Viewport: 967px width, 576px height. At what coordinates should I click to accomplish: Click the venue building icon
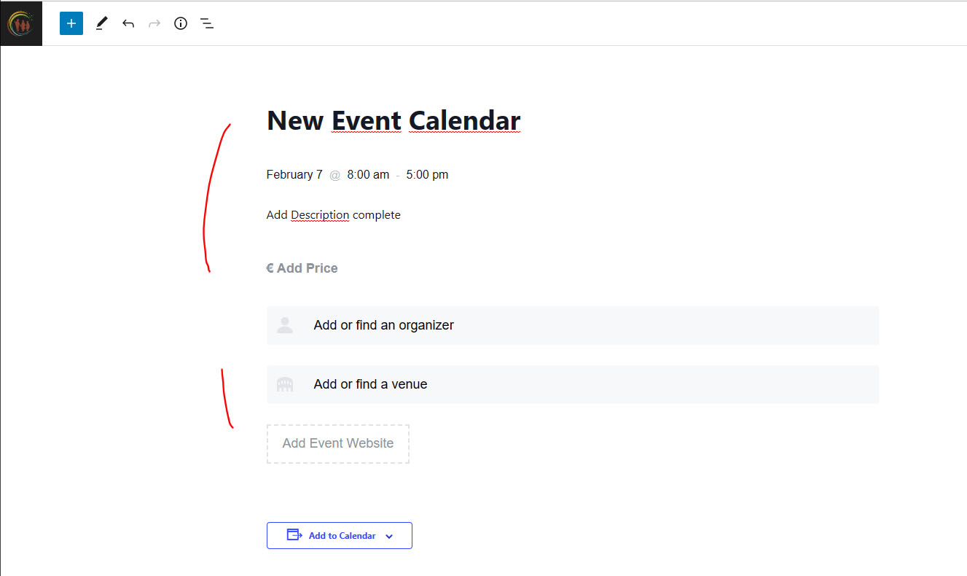pyautogui.click(x=285, y=384)
